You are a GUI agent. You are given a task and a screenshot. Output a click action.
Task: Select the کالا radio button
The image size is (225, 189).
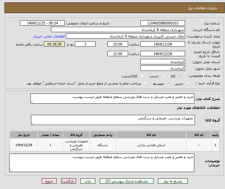pos(180,76)
